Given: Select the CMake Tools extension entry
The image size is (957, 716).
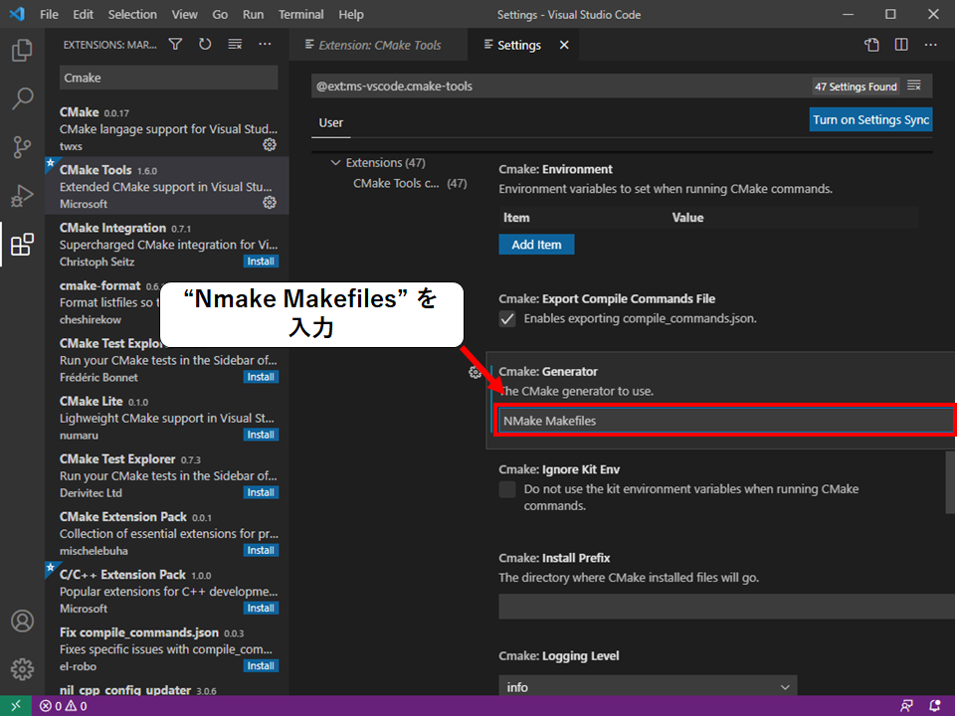Looking at the screenshot, I should pyautogui.click(x=166, y=185).
